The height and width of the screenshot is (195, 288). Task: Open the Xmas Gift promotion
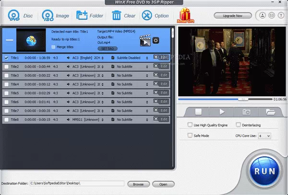point(185,15)
